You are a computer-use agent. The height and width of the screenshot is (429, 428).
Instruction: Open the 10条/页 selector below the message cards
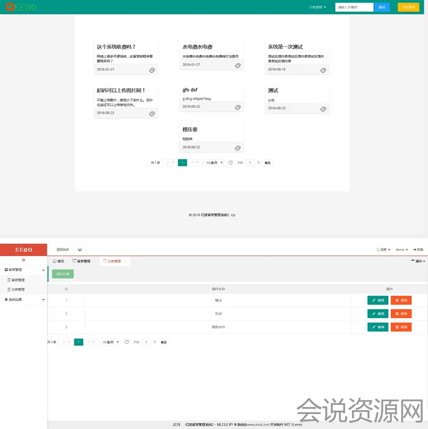tap(215, 162)
